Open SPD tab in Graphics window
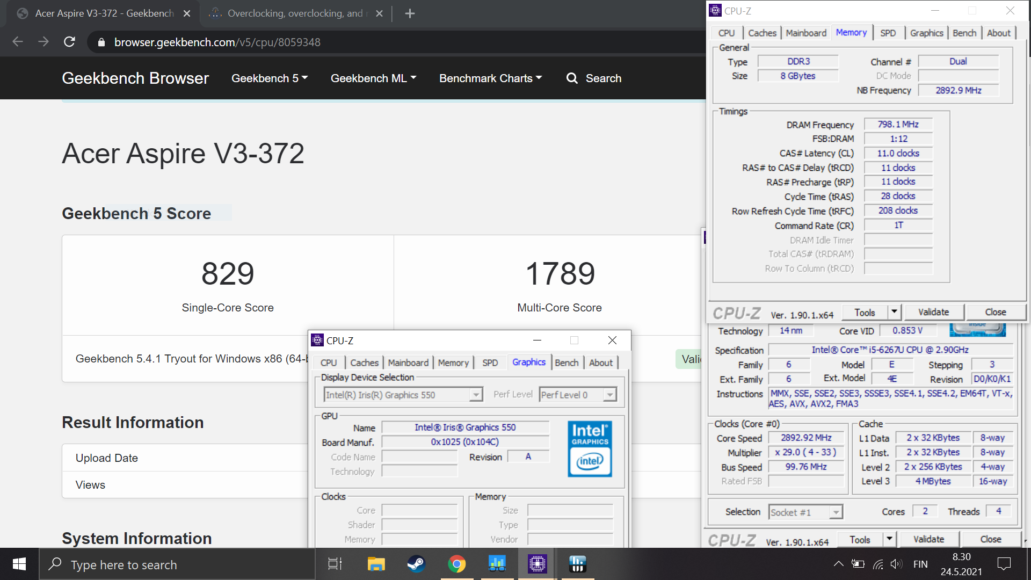 point(490,363)
